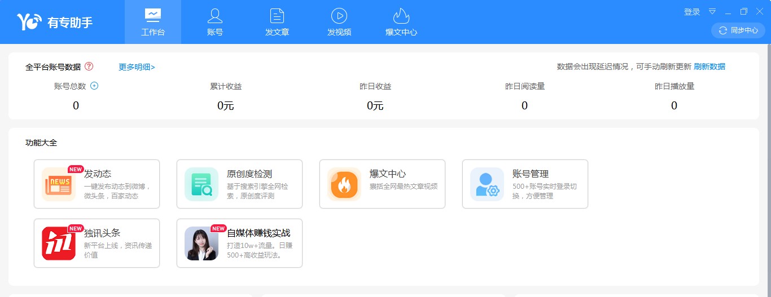The image size is (771, 297).
Task: Click the 账号管理 user gear icon
Action: coord(487,184)
